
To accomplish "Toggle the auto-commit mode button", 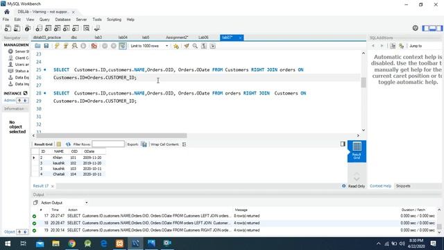I will pos(122,46).
